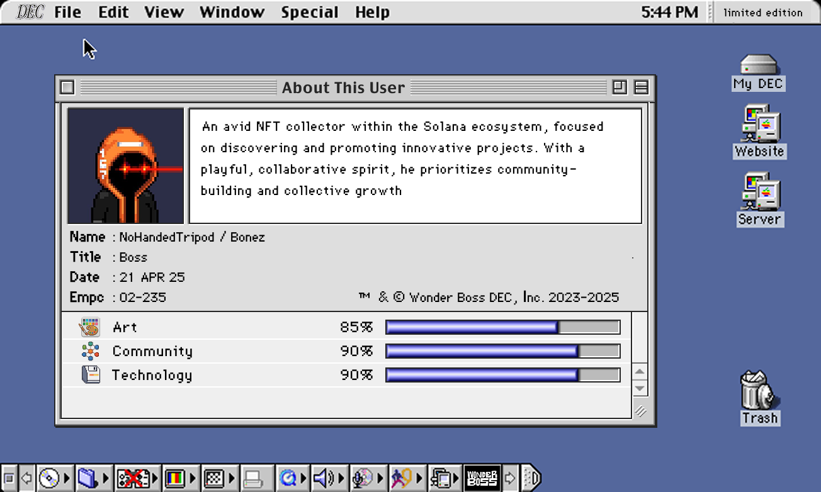821x492 pixels.
Task: Select the Trash icon
Action: pyautogui.click(x=759, y=398)
